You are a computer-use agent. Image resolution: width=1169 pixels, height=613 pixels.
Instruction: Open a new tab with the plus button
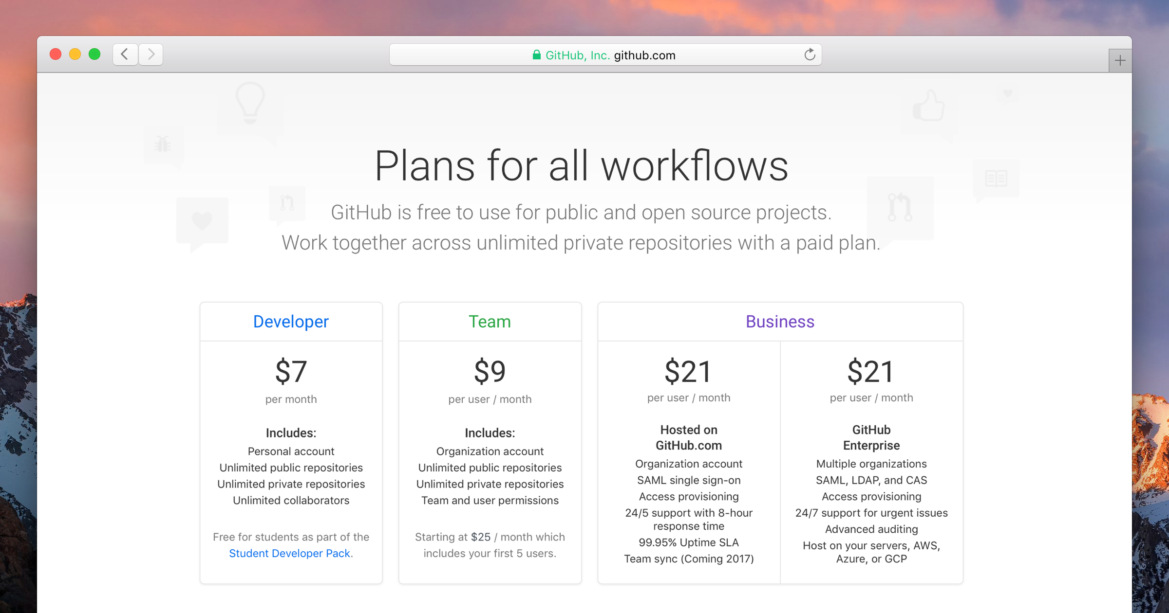(1120, 59)
